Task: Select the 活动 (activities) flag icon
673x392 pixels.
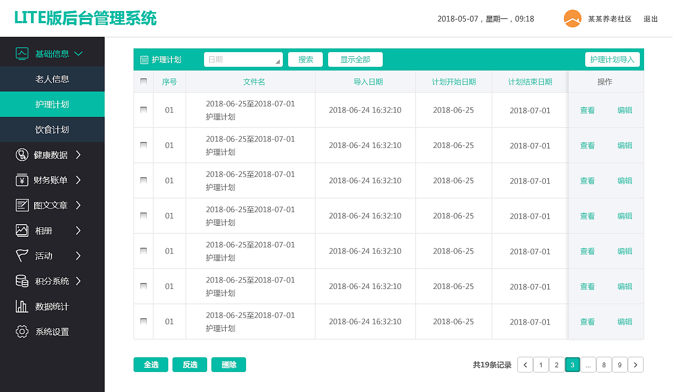Action: [x=22, y=256]
